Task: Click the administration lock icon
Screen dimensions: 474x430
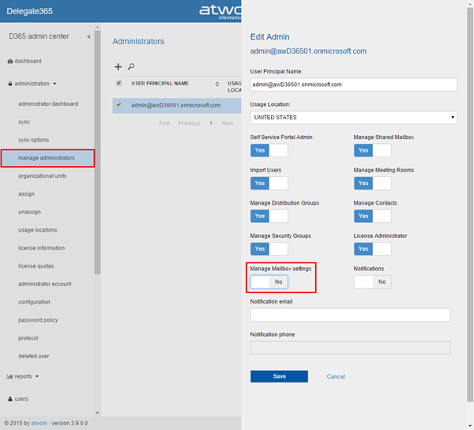Action: tap(10, 84)
